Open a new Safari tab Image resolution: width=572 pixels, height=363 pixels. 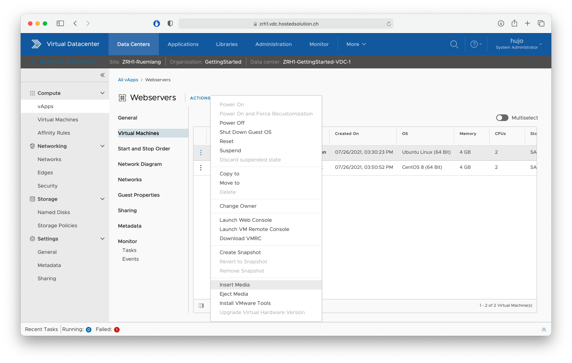(x=527, y=24)
